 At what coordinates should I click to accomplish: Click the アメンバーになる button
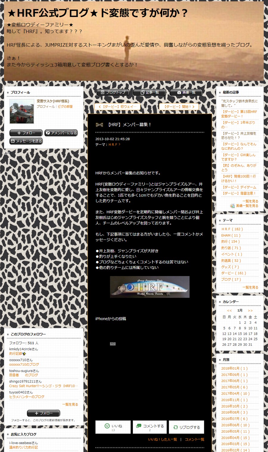pyautogui.click(x=61, y=133)
